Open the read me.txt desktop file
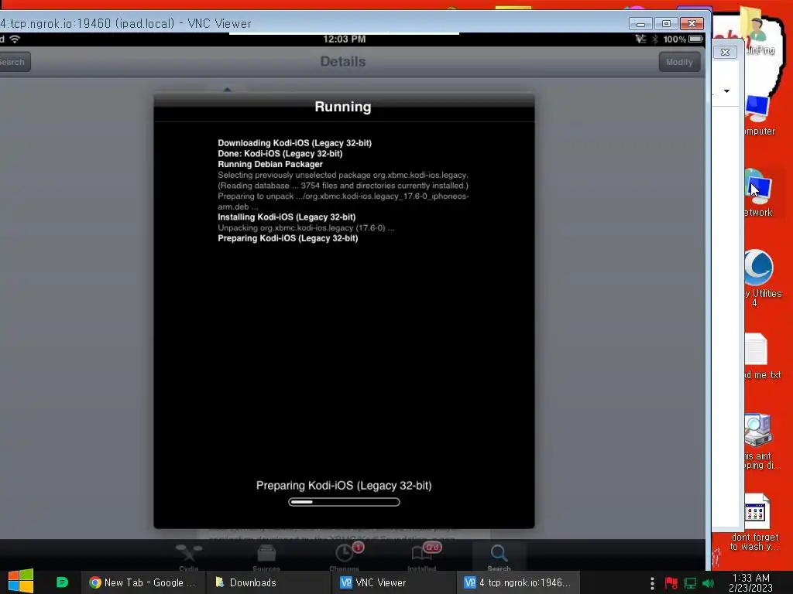This screenshot has height=594, width=793. (761, 356)
